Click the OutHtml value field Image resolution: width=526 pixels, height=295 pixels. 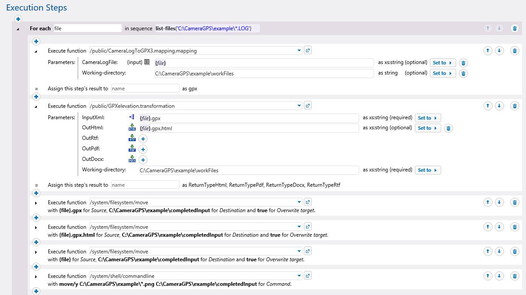pos(249,128)
